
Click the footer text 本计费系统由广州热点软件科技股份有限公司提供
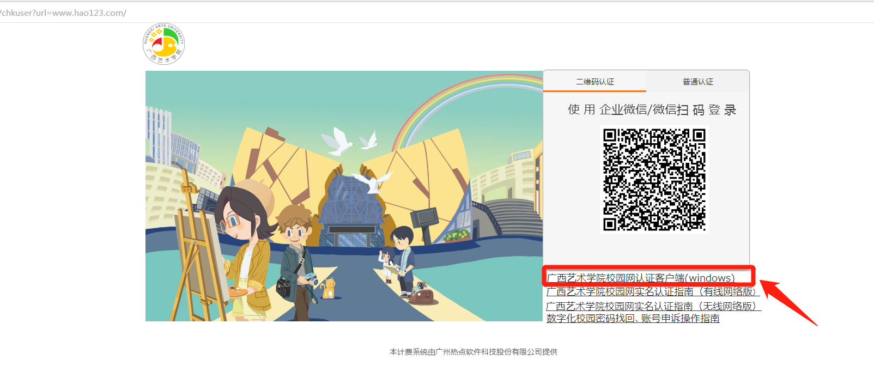pyautogui.click(x=474, y=352)
